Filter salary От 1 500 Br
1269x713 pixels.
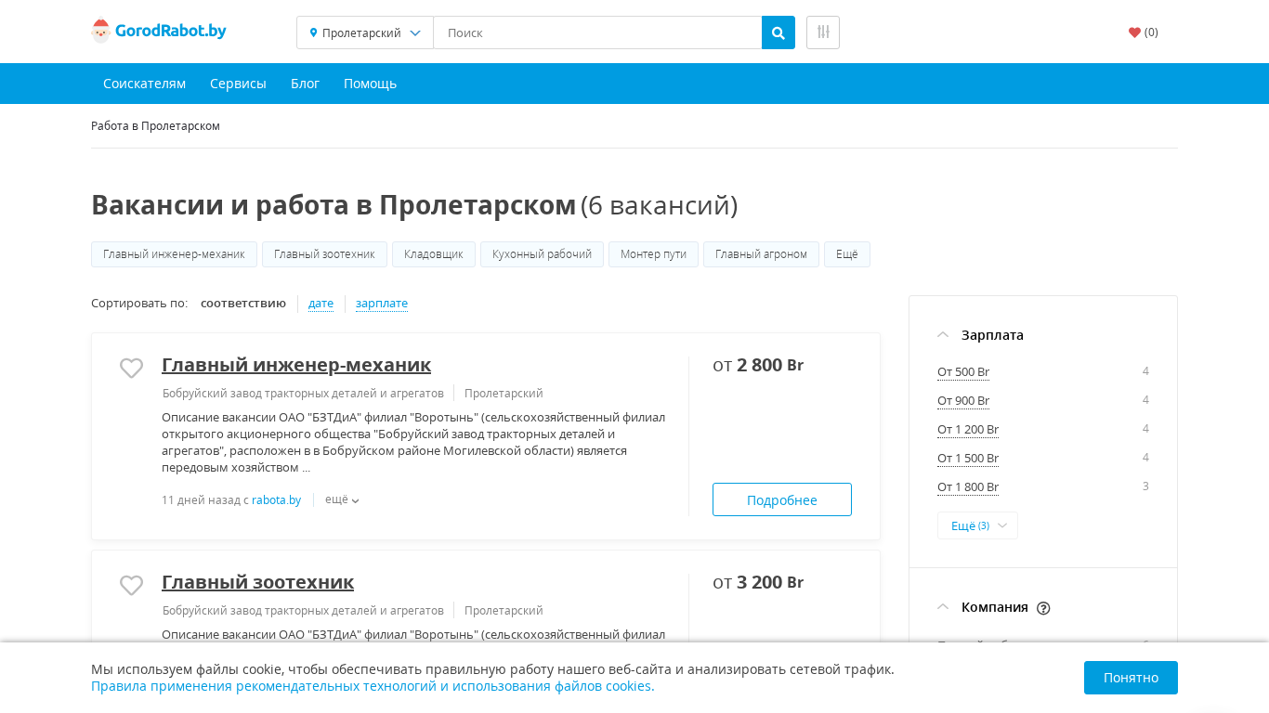(968, 459)
